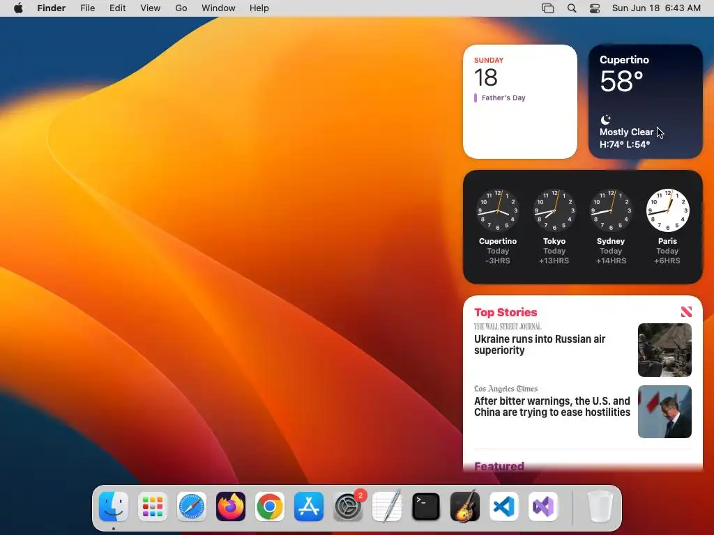
Task: Open the Edit menu
Action: [117, 8]
